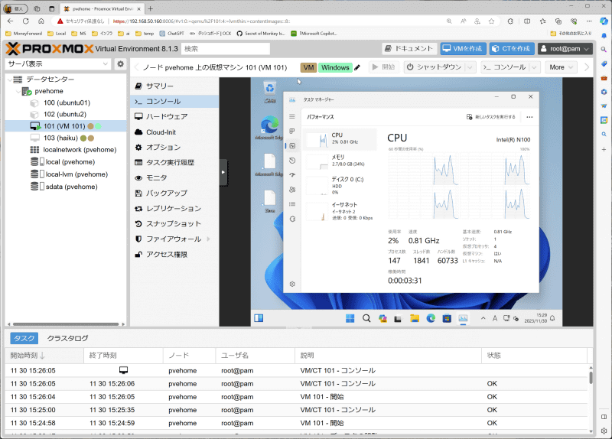
Task: Click the Windows Start button in VM
Action: tap(350, 318)
